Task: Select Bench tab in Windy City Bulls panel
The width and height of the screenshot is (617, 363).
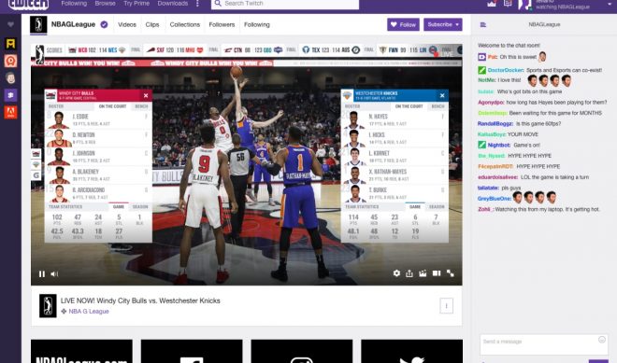Action: (141, 106)
